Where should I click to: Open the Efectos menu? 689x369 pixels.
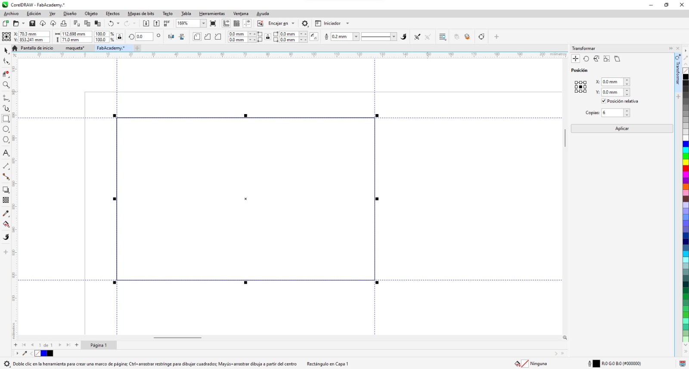coord(113,14)
